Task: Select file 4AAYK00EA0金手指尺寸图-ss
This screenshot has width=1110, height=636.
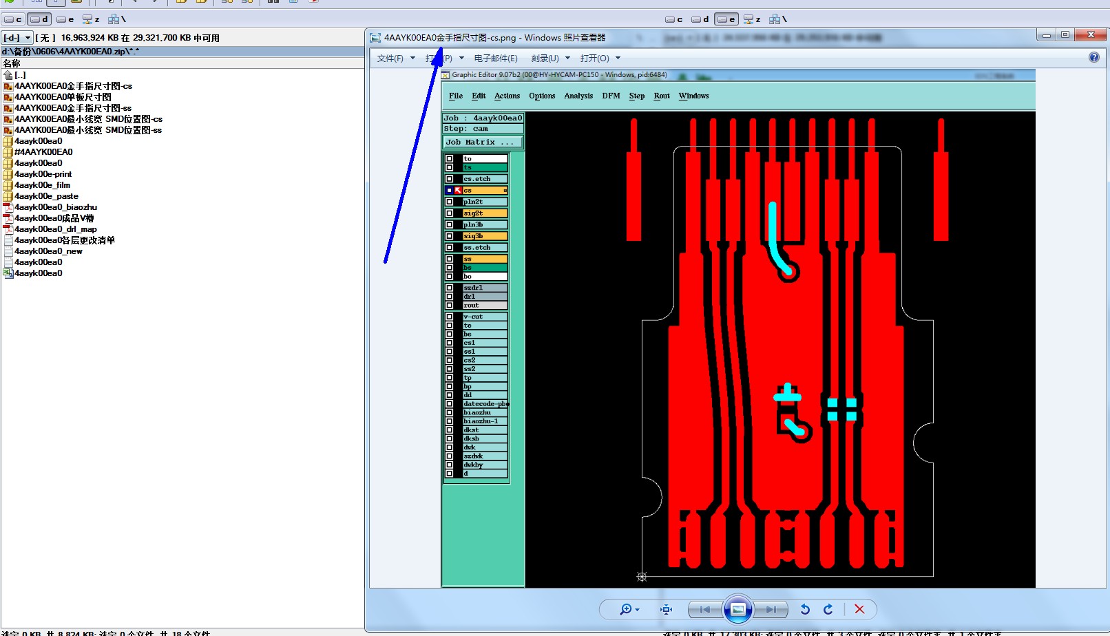Action: tap(73, 108)
